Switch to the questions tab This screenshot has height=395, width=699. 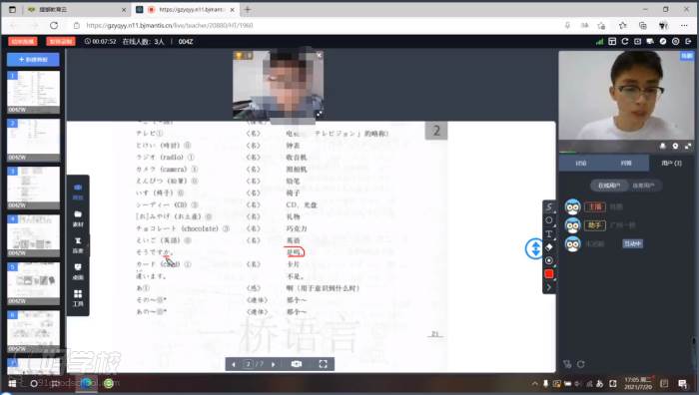click(x=626, y=163)
